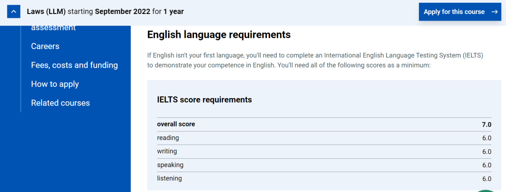Image resolution: width=506 pixels, height=192 pixels.
Task: Select the speaking row label
Action: 170,165
